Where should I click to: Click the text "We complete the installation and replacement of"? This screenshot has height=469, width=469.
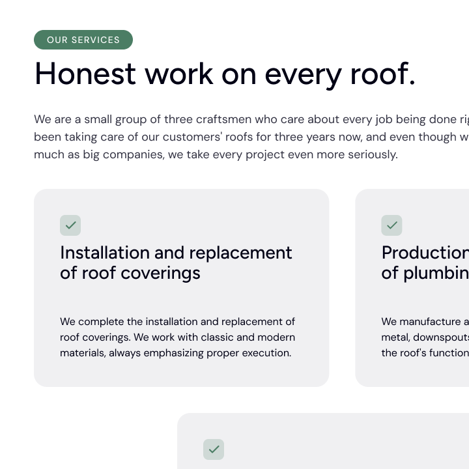pyautogui.click(x=177, y=322)
